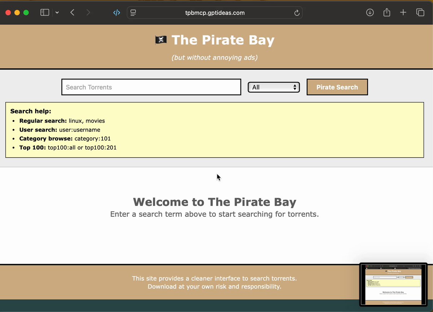This screenshot has width=433, height=312.
Task: Open the developer tools code icon
Action: tap(117, 13)
